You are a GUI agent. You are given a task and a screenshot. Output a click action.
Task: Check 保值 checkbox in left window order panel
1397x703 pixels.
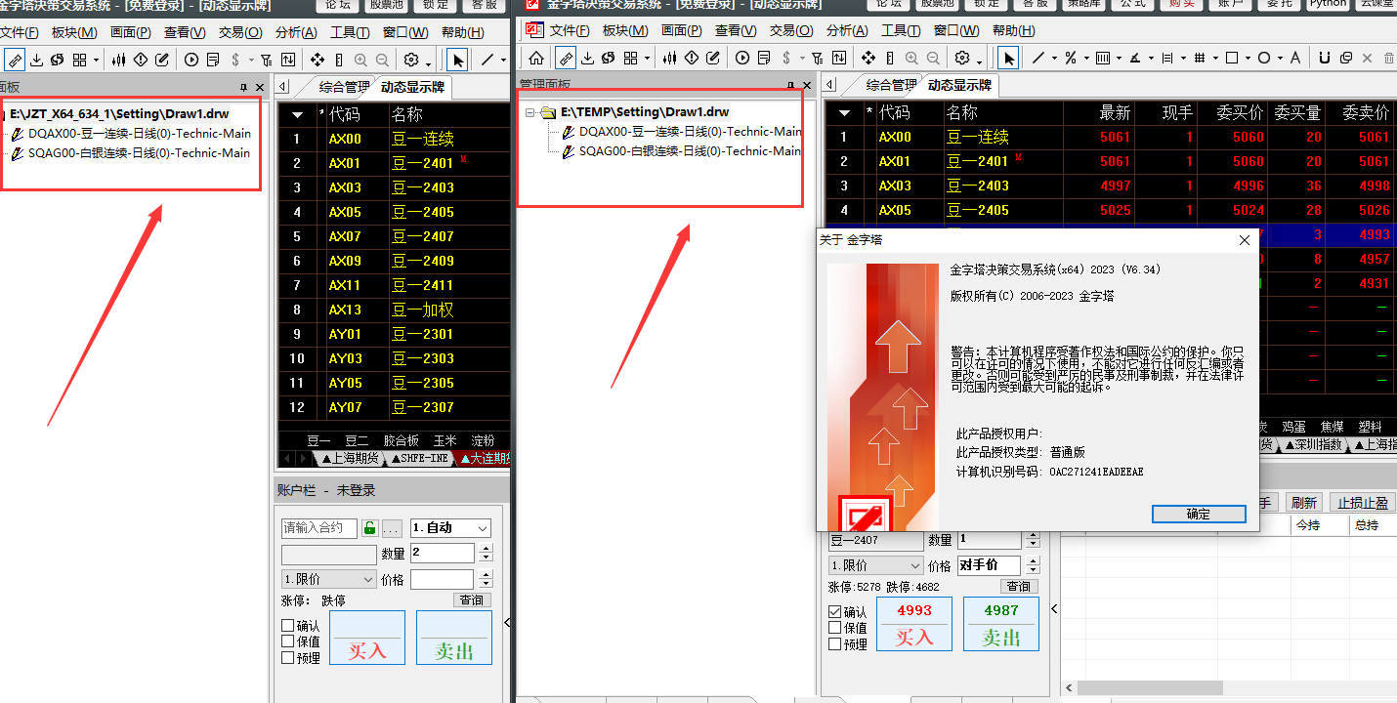click(x=288, y=641)
